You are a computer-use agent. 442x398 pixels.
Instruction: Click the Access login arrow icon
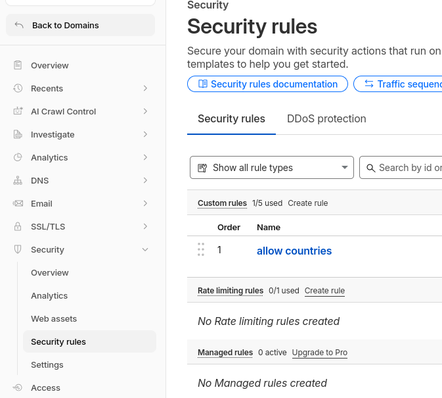coord(18,387)
